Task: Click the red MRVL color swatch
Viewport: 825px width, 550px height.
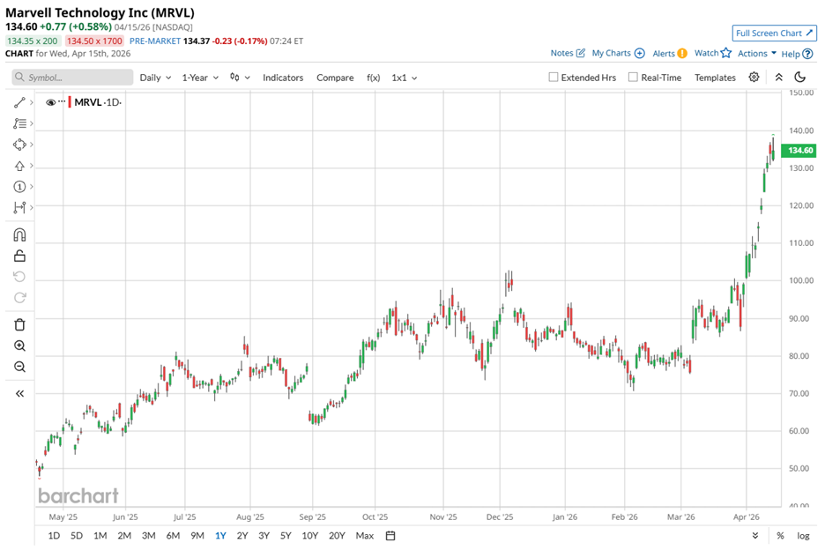Action: click(70, 102)
